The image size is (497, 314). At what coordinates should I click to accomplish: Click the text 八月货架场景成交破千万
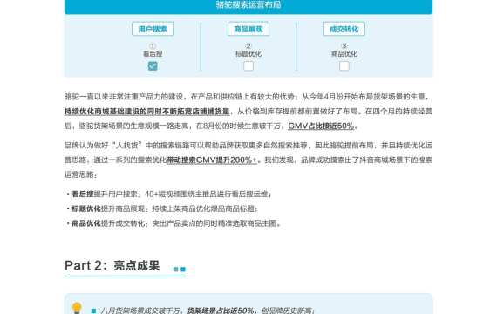point(140,311)
